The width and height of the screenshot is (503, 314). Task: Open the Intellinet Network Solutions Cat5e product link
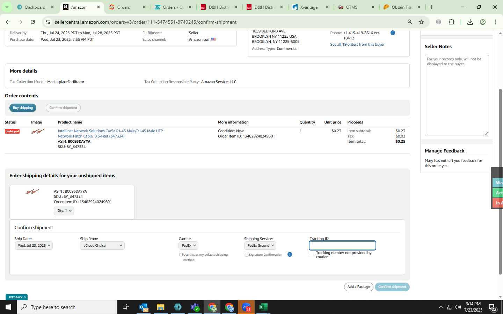[x=110, y=134]
